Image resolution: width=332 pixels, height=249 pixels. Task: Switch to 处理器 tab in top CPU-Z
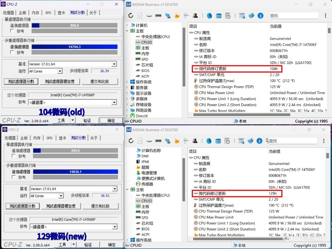click(9, 13)
